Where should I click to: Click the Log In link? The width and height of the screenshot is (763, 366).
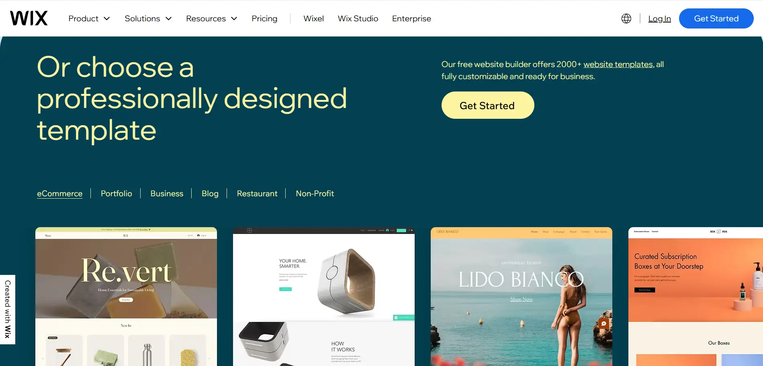[659, 18]
